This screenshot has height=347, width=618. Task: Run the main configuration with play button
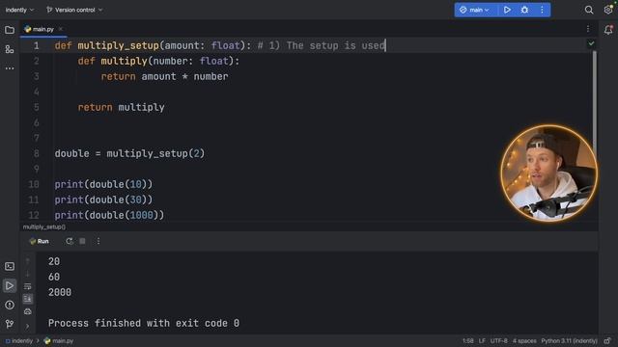point(507,10)
